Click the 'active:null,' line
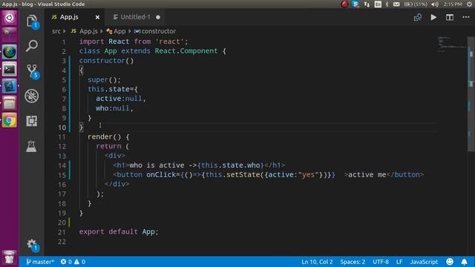 [121, 99]
